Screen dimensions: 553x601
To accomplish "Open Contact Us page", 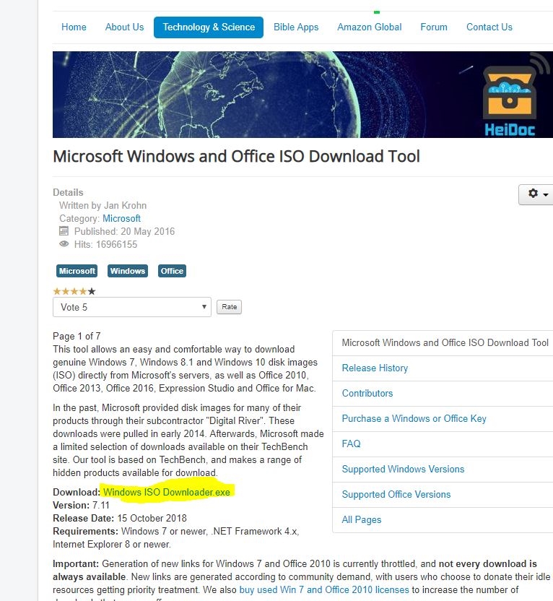I will pos(489,27).
